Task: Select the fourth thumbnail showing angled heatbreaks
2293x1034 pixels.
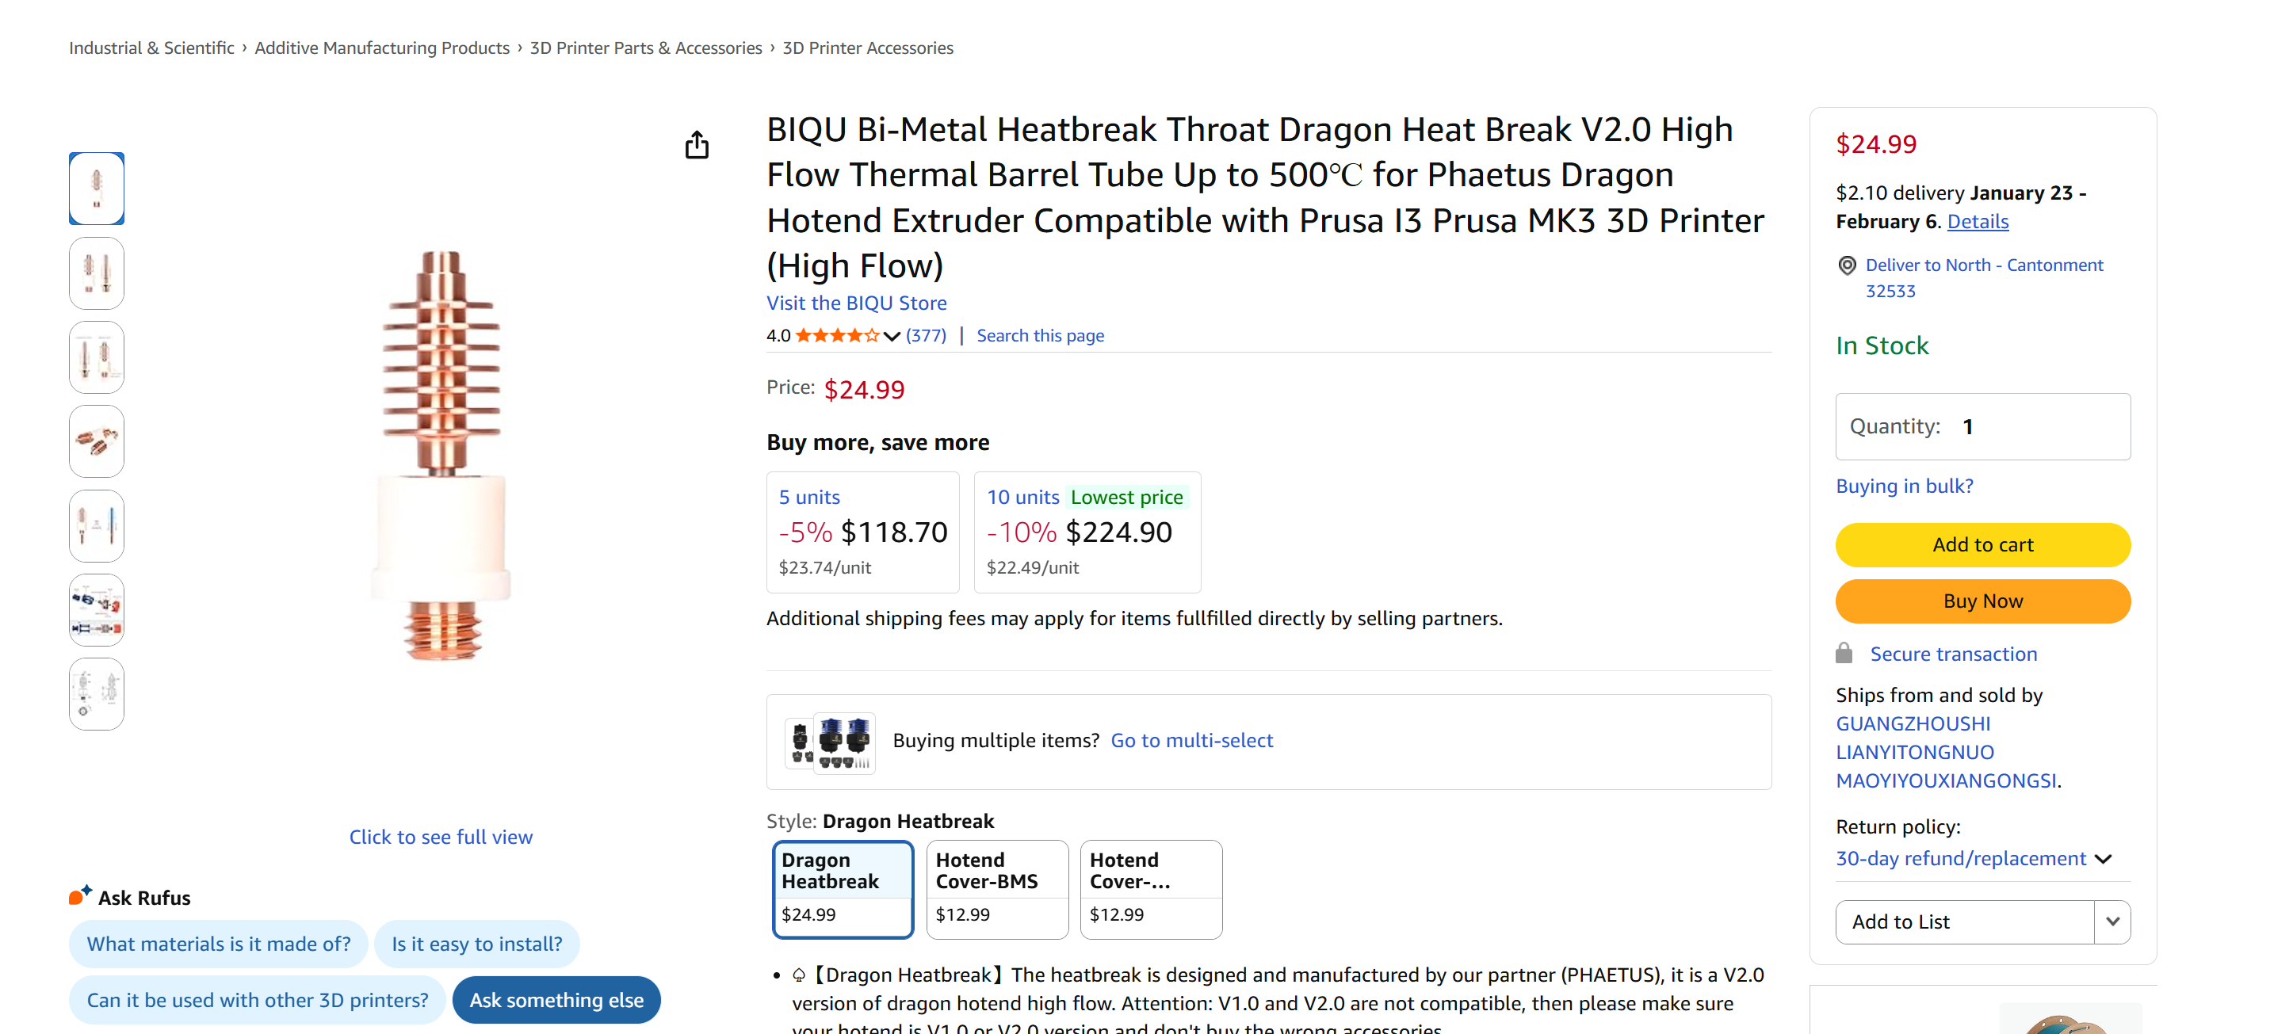Action: click(x=96, y=441)
